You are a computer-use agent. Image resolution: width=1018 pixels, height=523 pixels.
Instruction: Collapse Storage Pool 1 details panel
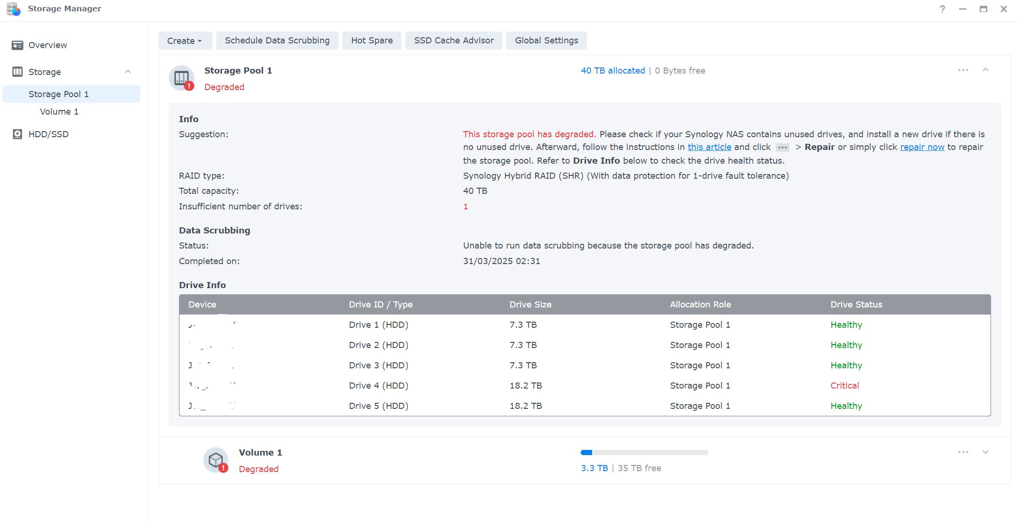(985, 70)
